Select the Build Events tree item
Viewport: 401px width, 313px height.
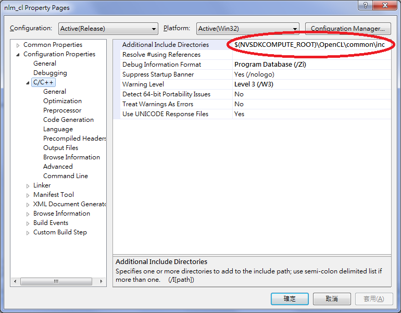click(51, 223)
